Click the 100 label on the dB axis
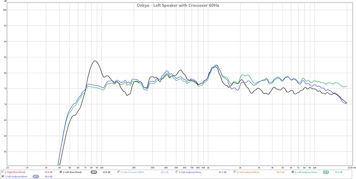 (5, 10)
